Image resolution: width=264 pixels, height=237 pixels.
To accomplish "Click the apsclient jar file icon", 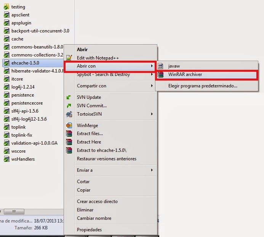I will tap(6, 15).
